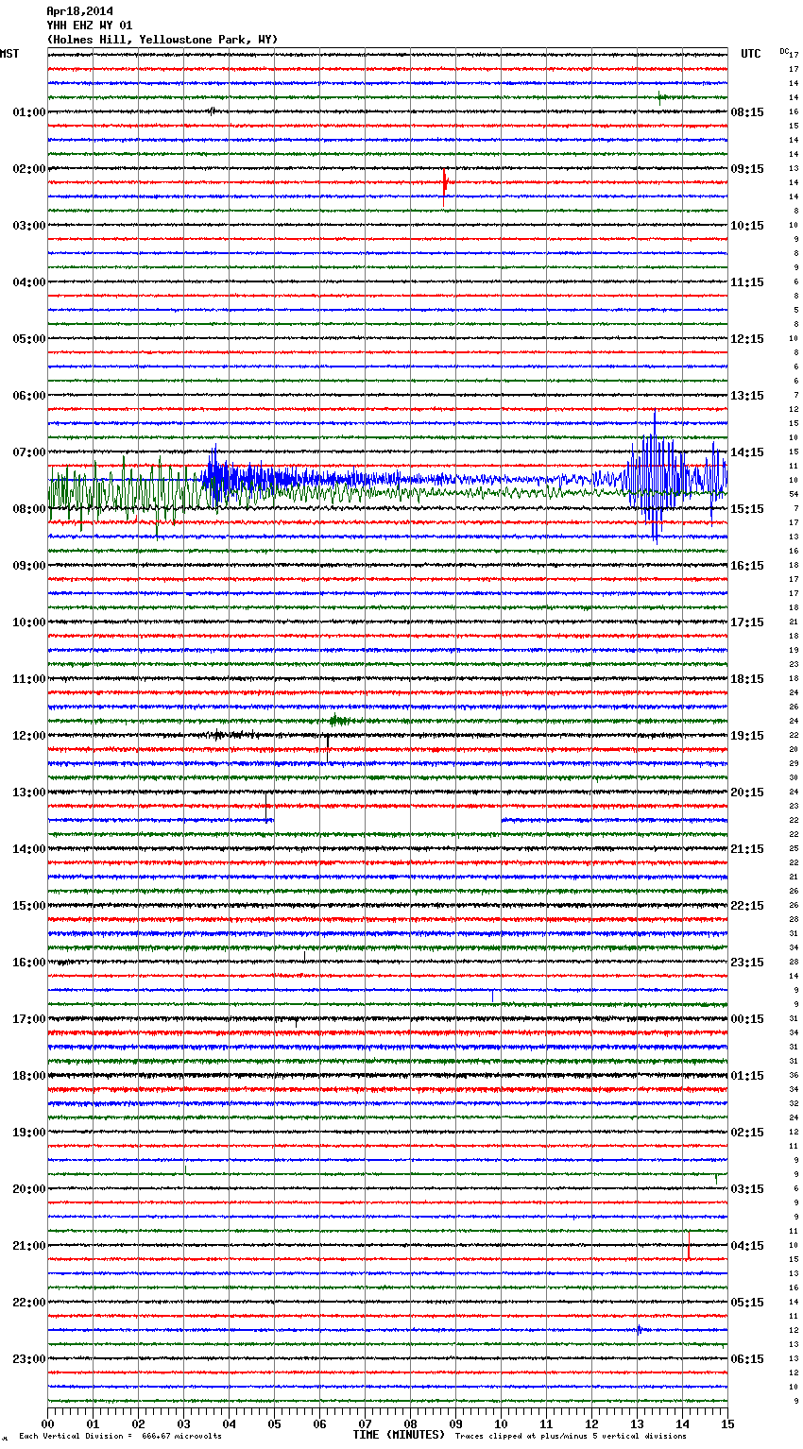Click the MST timezone header
Image resolution: width=803 pixels, height=1449 pixels.
click(9, 54)
